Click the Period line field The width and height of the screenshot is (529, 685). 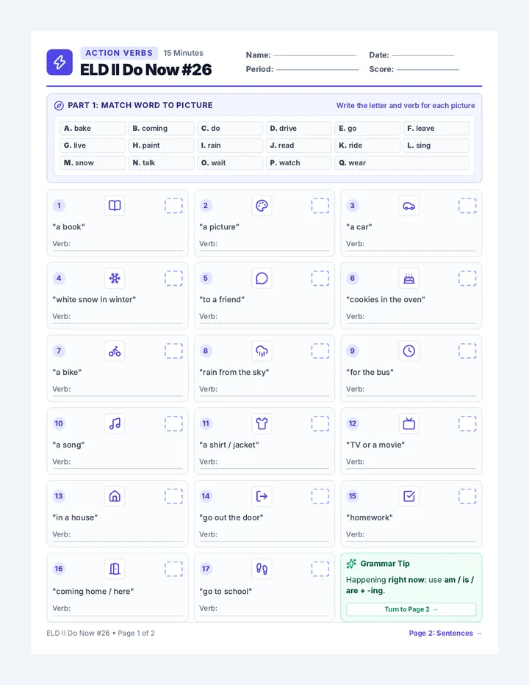click(317, 70)
